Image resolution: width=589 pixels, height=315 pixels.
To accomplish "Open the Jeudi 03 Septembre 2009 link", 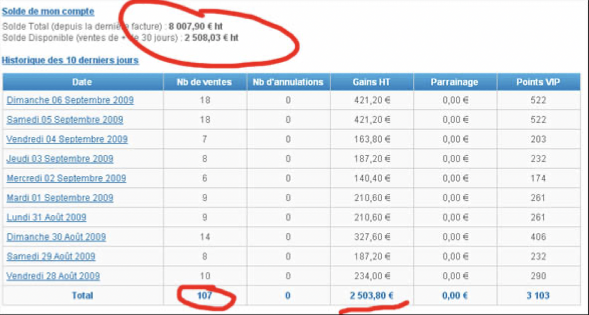I will click(x=60, y=159).
